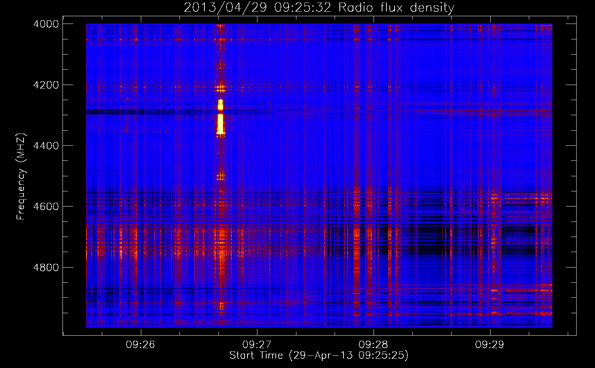
Task: Click the 09:28 time tick label
Action: (x=373, y=344)
